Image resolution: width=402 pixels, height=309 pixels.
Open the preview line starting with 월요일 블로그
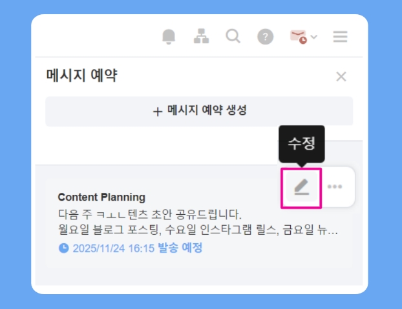click(x=198, y=230)
